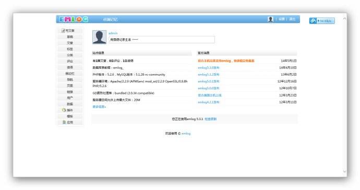Click 退出 to log out
The height and width of the screenshot is (190, 360).
[292, 19]
